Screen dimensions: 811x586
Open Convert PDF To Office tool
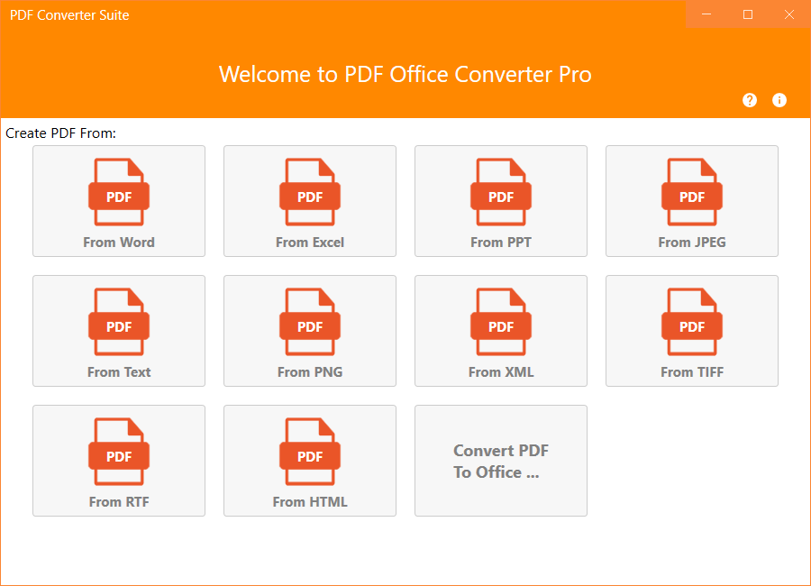500,461
